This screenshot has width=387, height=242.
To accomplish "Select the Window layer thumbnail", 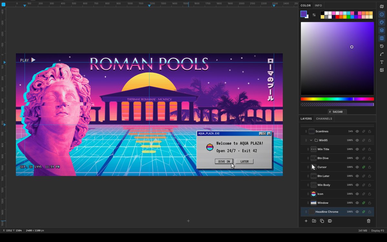I will pos(313,203).
